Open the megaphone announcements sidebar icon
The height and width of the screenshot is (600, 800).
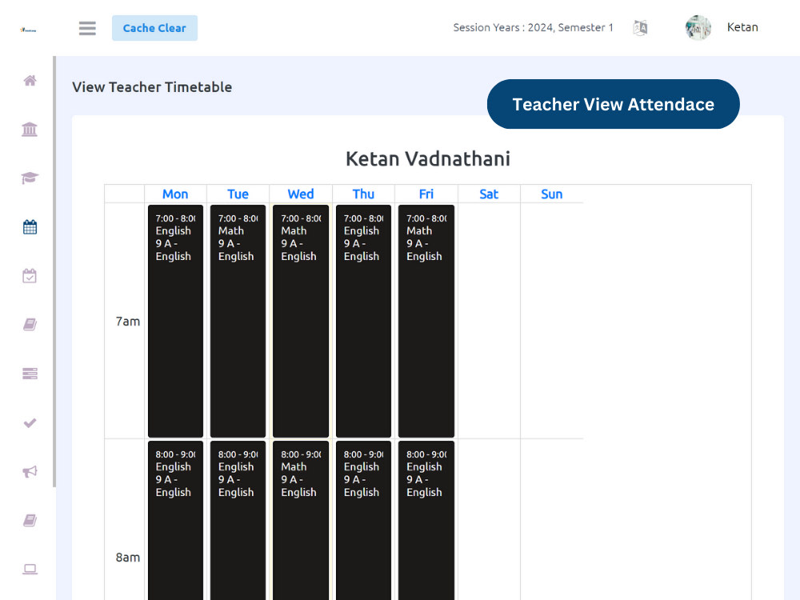(x=30, y=471)
